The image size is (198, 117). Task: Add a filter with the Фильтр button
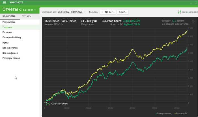[108, 12]
